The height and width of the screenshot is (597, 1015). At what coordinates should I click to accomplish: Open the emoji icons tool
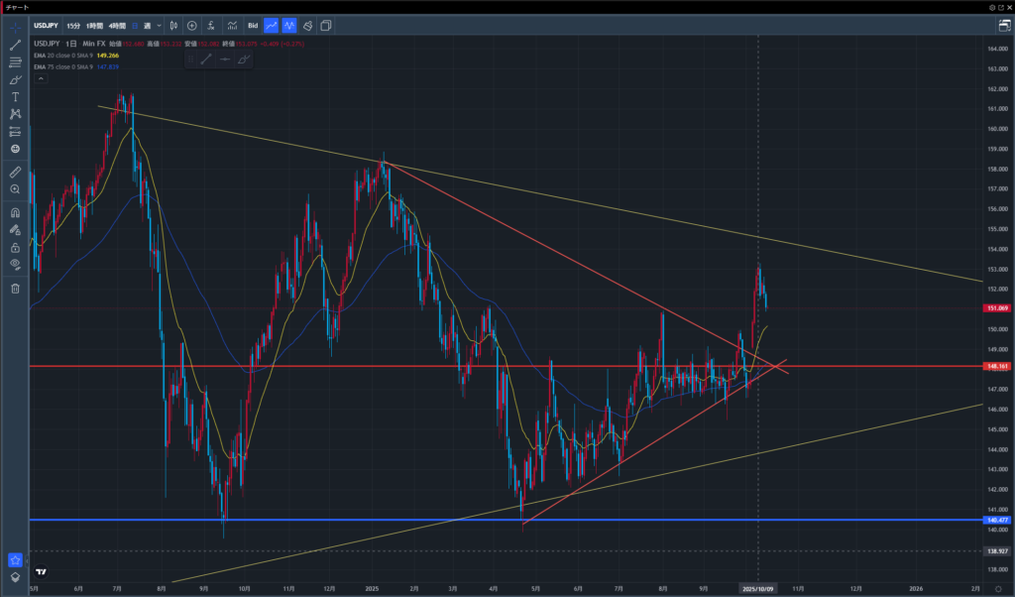15,148
